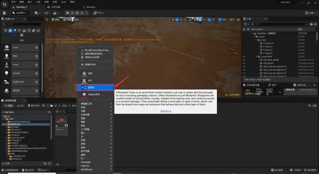Select the Volumes category icon in Place Actors

tap(38, 30)
